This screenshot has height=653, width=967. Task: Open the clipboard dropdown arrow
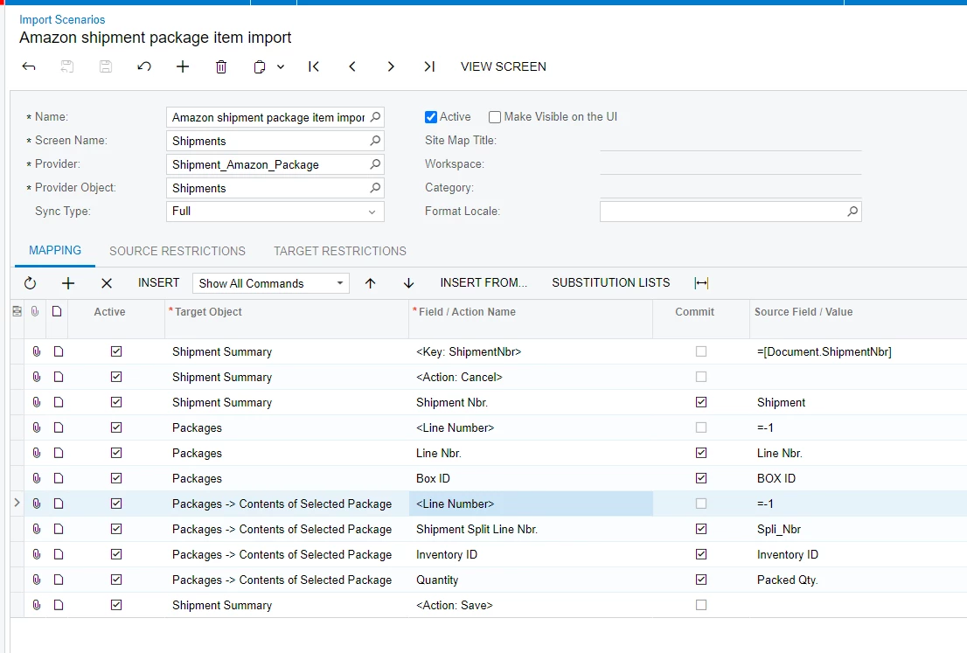tap(281, 66)
